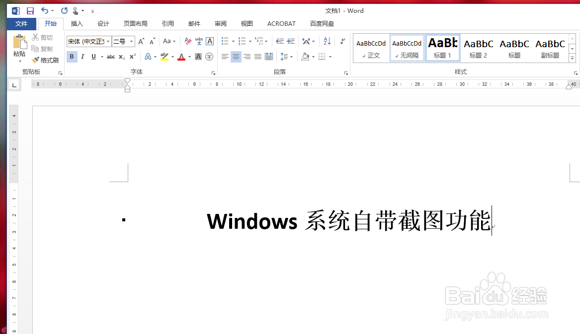
Task: Apply the 无间隔 style
Action: coord(407,49)
